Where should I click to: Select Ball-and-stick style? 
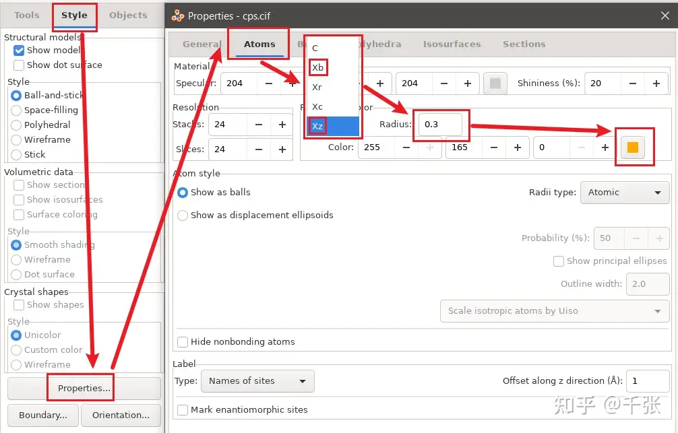click(16, 95)
